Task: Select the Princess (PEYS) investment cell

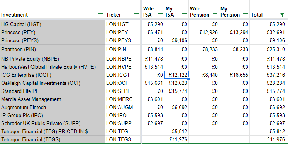Action: point(53,40)
